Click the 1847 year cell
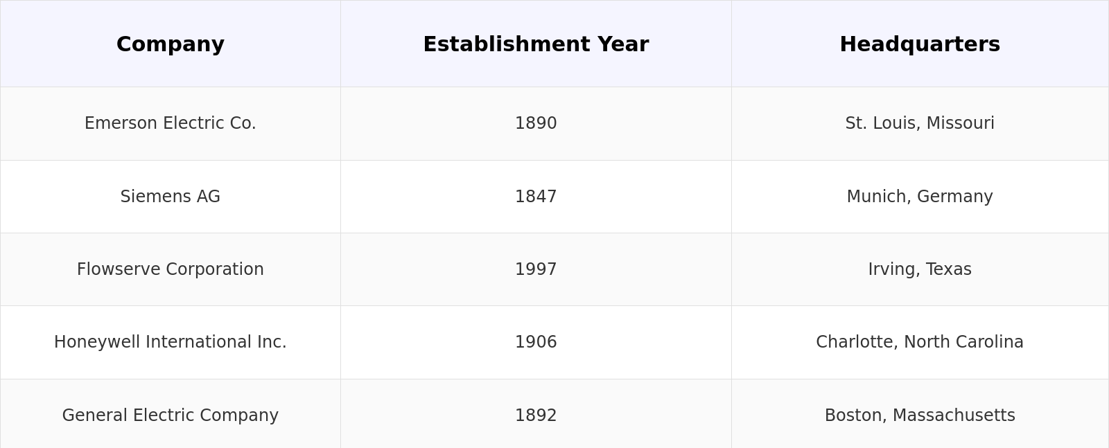Screen dimensions: 1109x448 point(536,197)
